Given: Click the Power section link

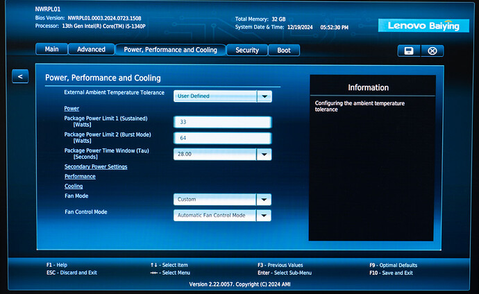Looking at the screenshot, I should [72, 108].
